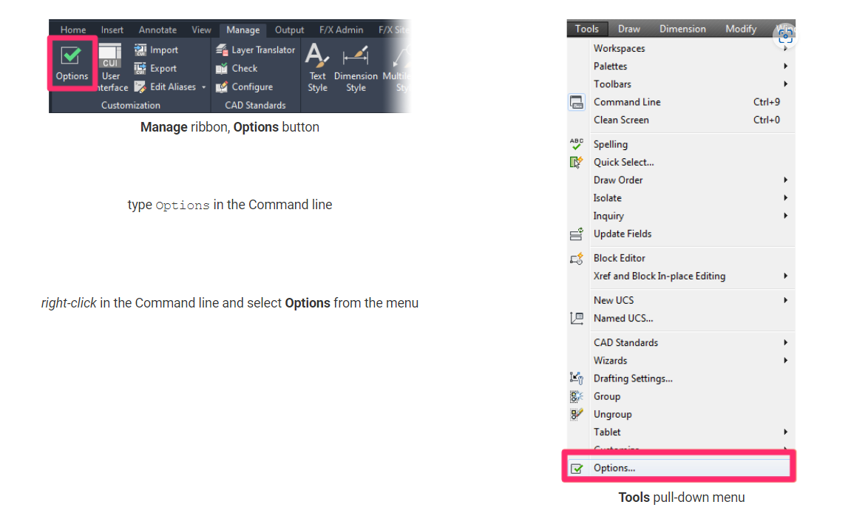
Task: Switch to the Home ribbon tab
Action: pyautogui.click(x=73, y=30)
